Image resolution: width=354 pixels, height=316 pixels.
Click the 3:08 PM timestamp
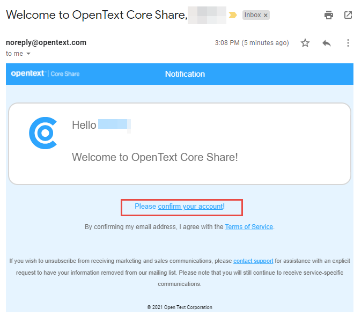point(252,43)
